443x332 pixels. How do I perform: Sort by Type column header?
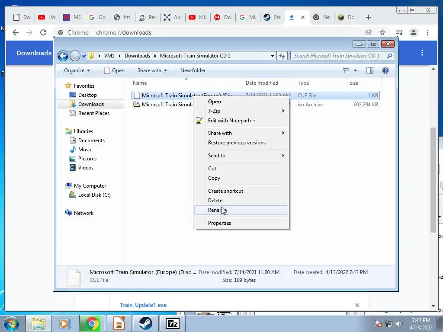(x=321, y=83)
